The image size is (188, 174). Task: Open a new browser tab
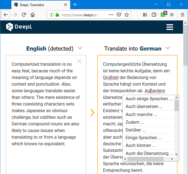point(75,4)
